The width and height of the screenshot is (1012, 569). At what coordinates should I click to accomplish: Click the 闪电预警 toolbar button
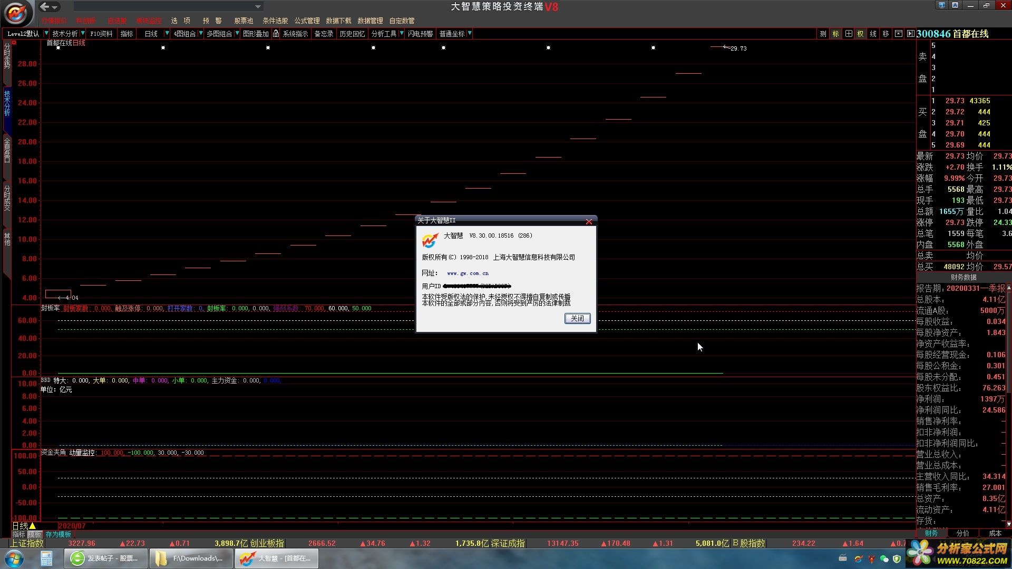click(420, 34)
